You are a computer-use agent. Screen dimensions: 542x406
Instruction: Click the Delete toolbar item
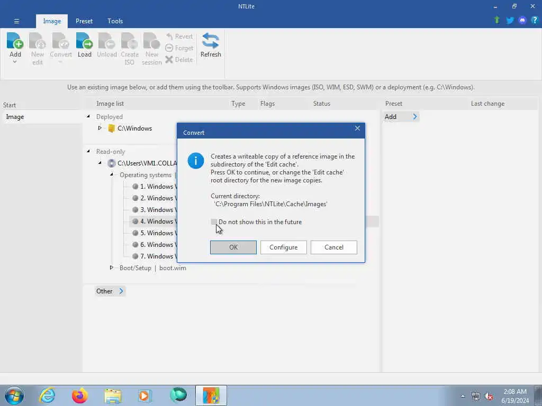pyautogui.click(x=179, y=60)
